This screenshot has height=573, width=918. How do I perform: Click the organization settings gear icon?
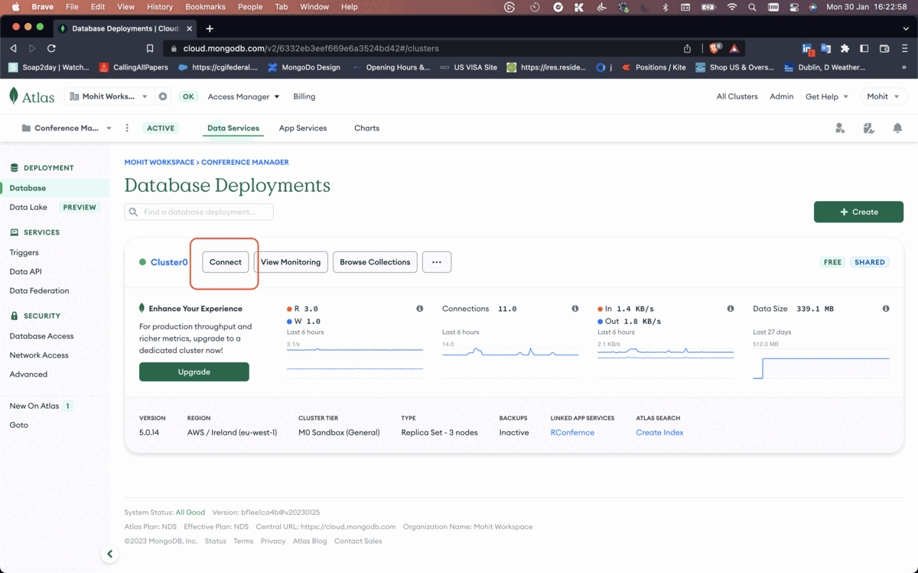click(162, 97)
